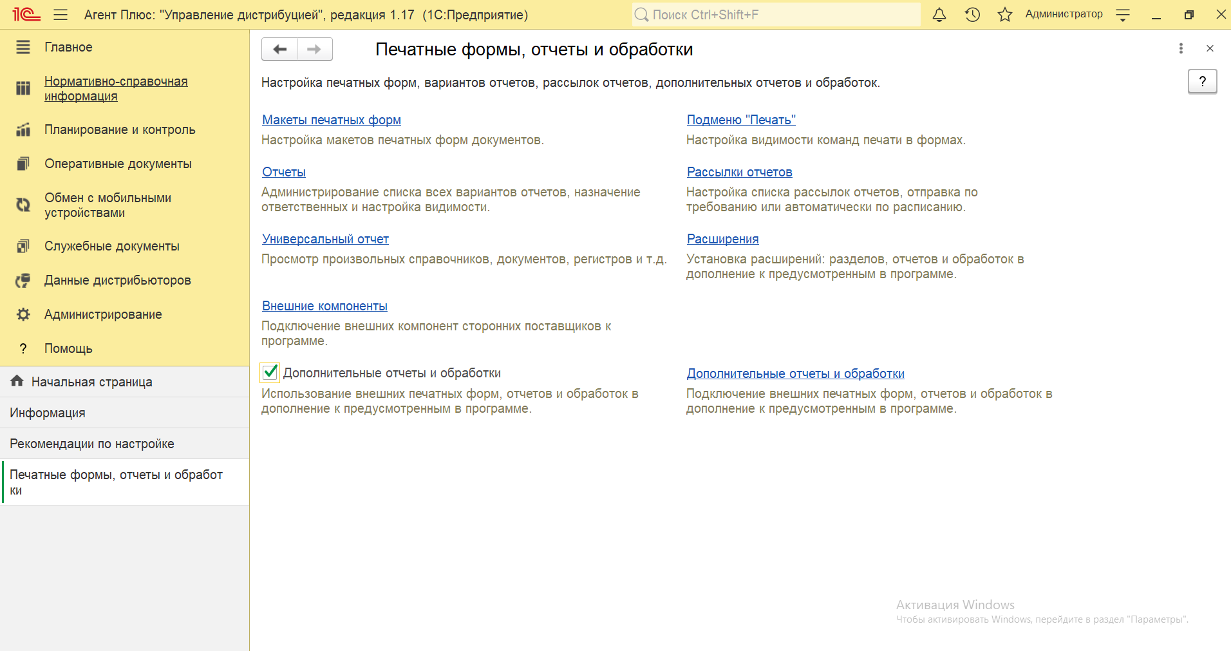Focus the Поиск Ctrl+Shift+F search field
Screen dimensions: 1231x651
pyautogui.click(x=776, y=15)
